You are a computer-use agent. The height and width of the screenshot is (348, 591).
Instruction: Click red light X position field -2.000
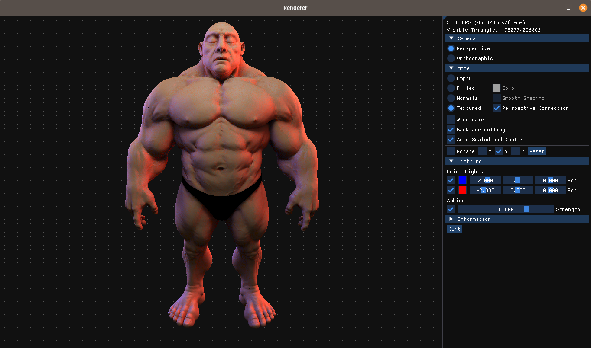pyautogui.click(x=485, y=190)
